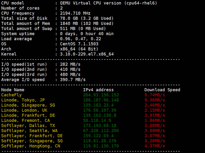Click the 'Download Speed' column header
The height and width of the screenshot is (153, 205).
click(162, 90)
